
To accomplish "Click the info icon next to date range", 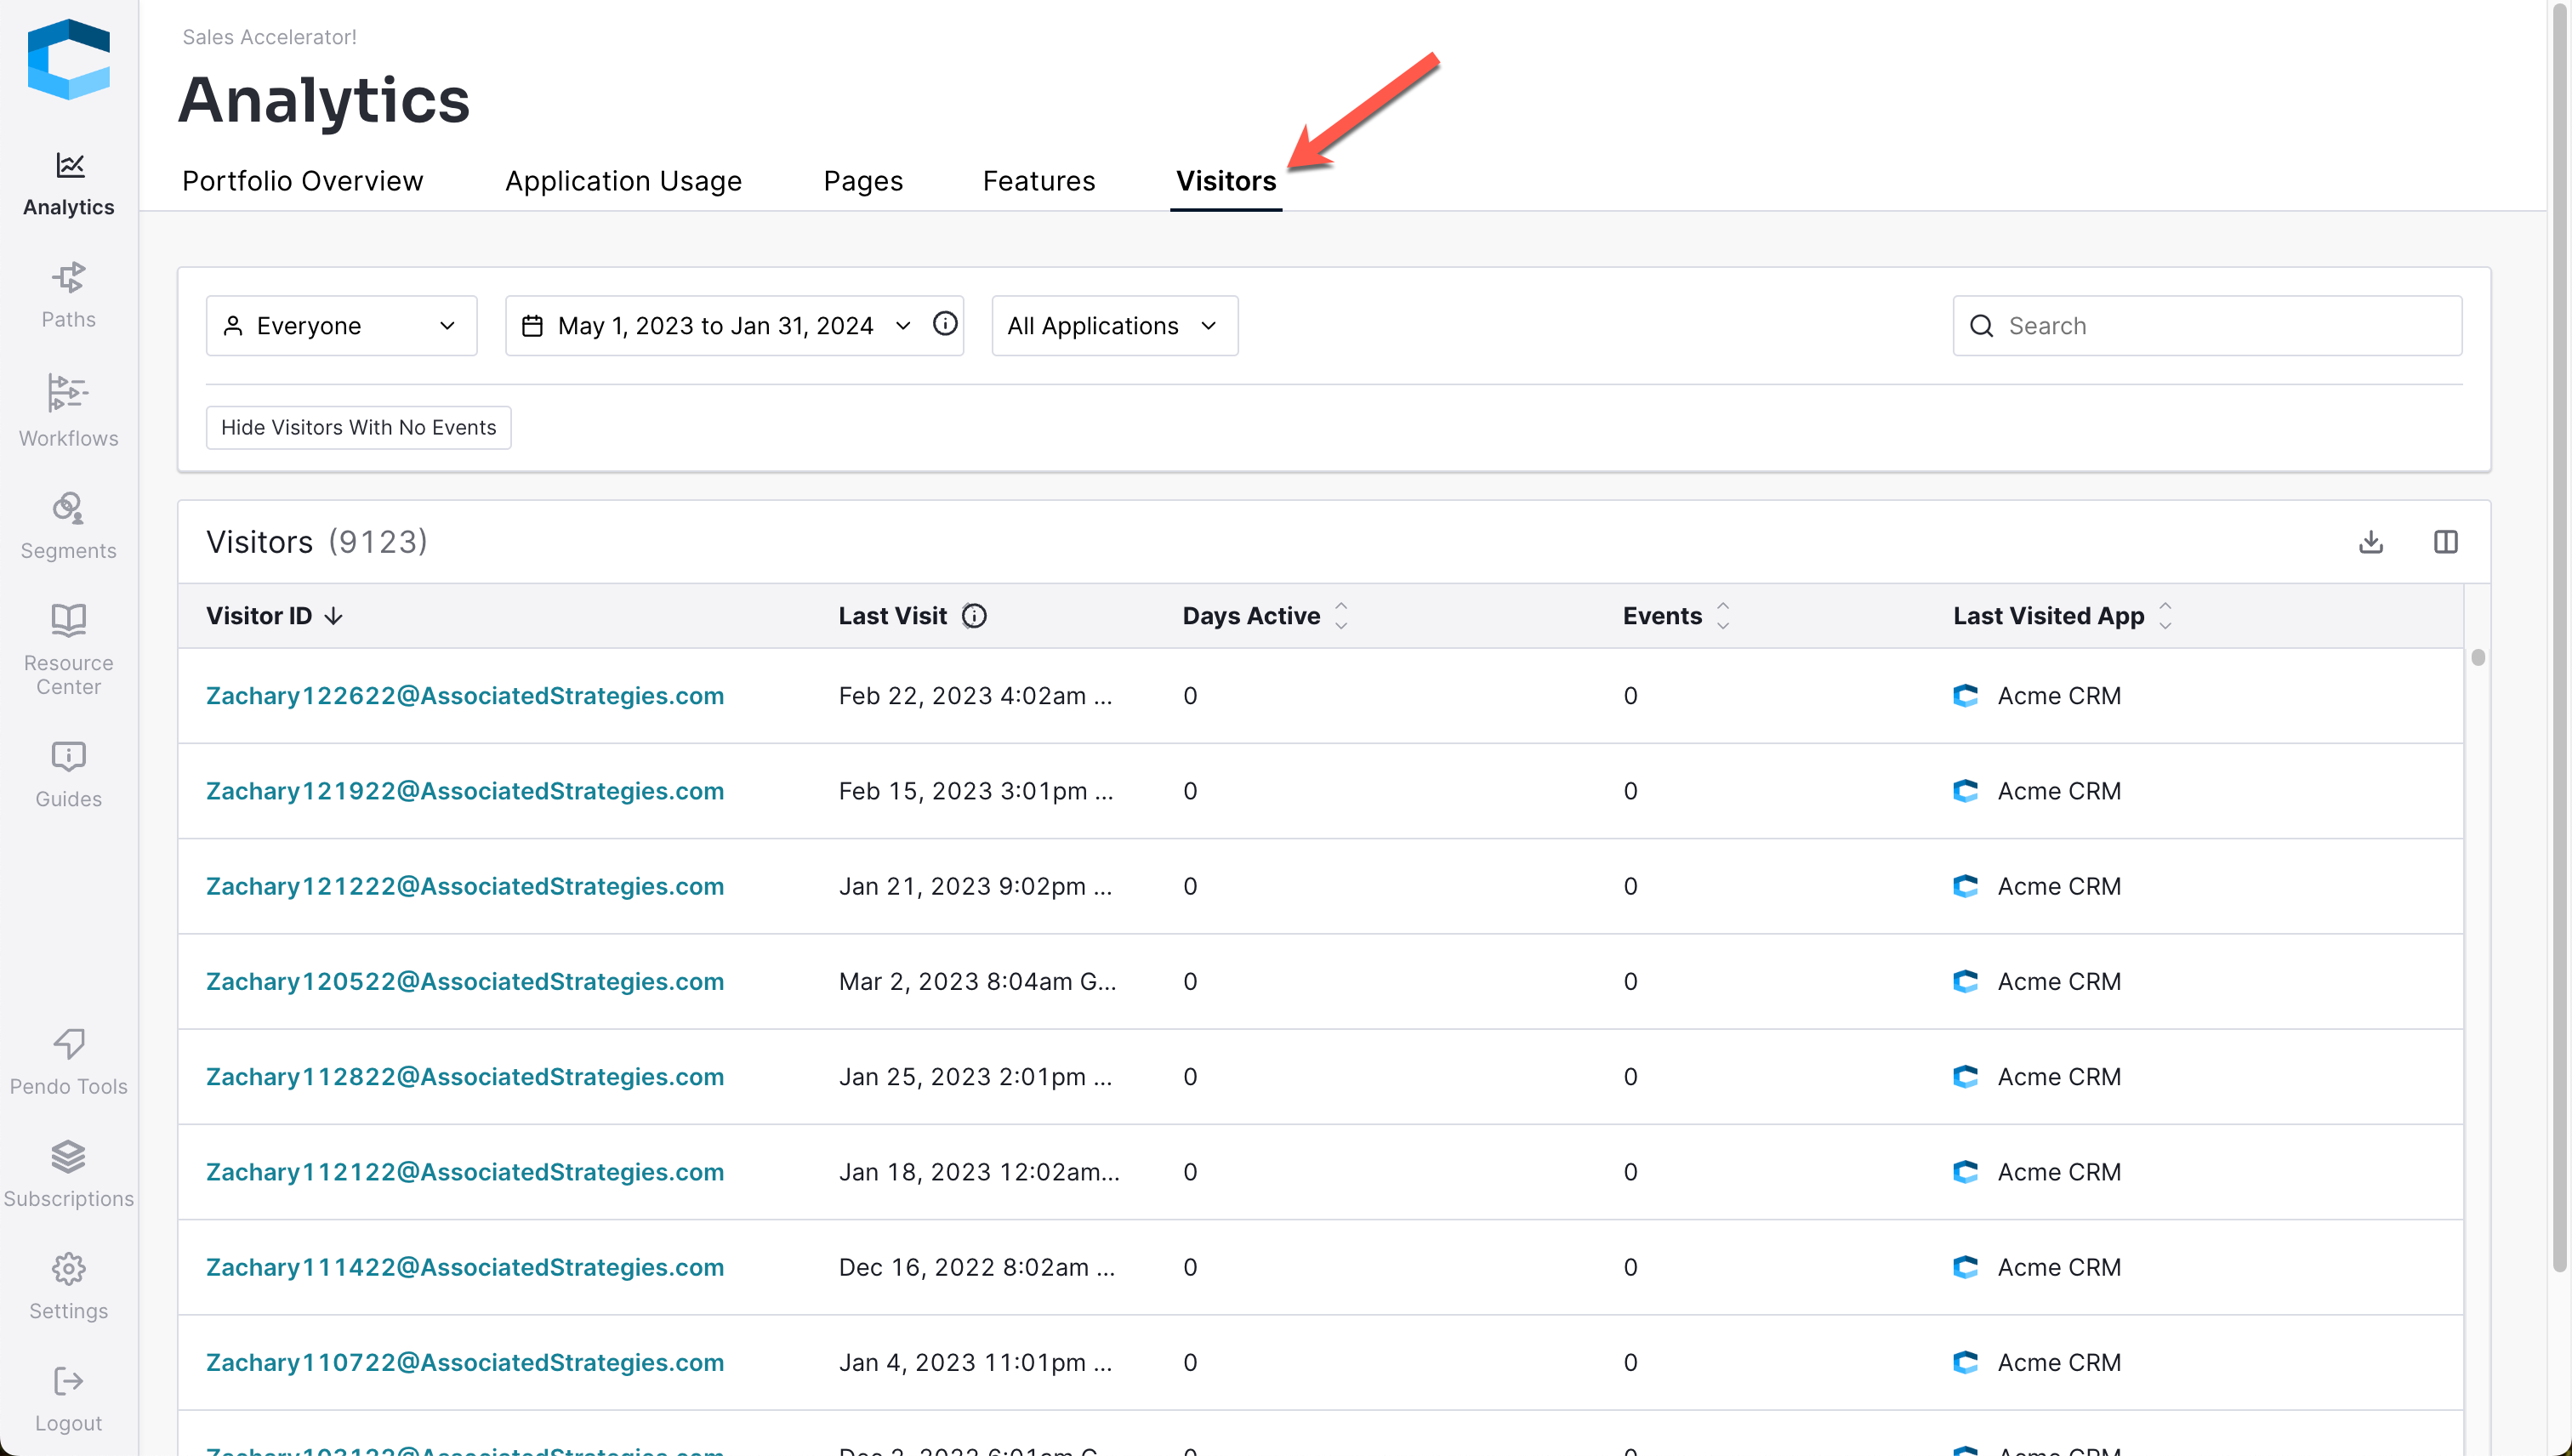I will pos(945,324).
